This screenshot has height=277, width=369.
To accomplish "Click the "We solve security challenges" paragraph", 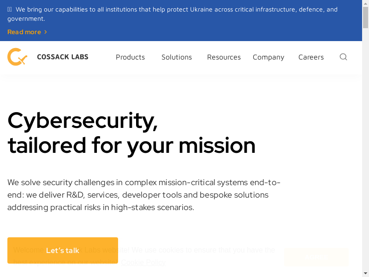I will pos(144,195).
